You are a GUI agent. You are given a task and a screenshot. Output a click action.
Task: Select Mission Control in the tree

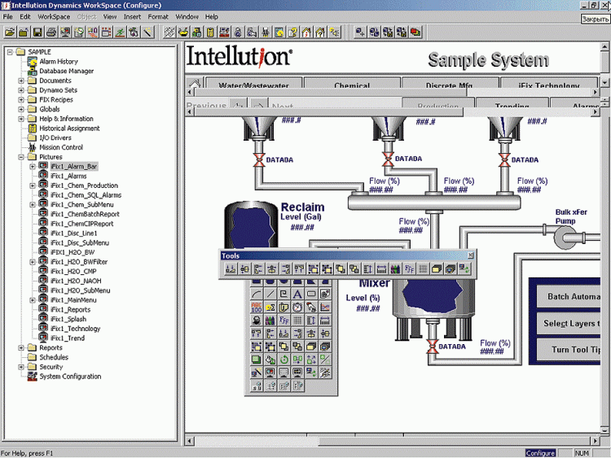[x=61, y=147]
